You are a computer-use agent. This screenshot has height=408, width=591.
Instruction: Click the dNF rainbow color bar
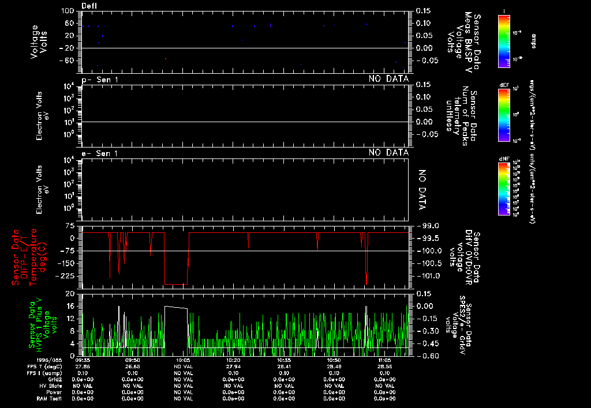[504, 188]
